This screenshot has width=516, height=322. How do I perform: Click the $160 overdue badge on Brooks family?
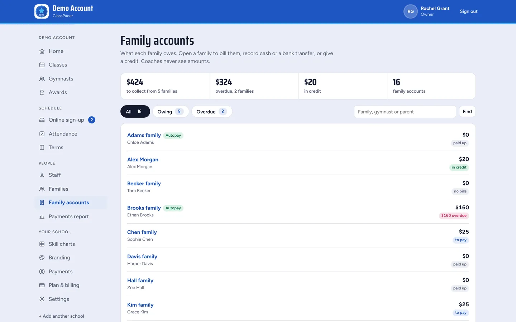click(x=454, y=216)
